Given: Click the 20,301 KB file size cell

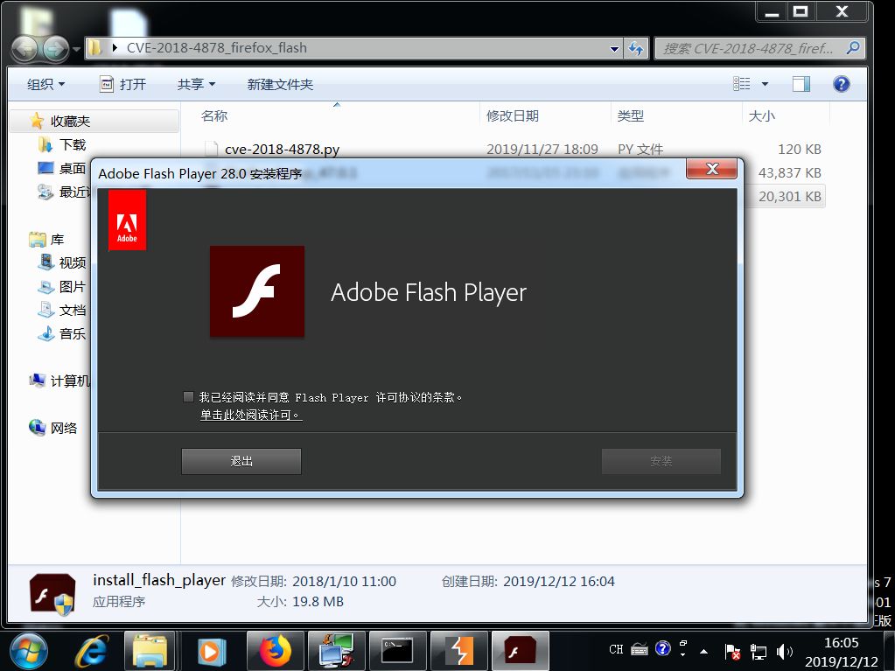Looking at the screenshot, I should pyautogui.click(x=789, y=196).
